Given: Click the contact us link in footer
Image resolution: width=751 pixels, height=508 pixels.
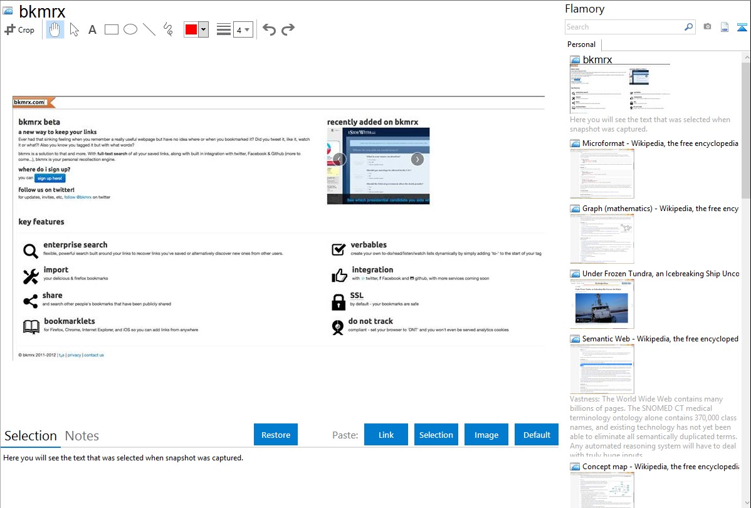Looking at the screenshot, I should pyautogui.click(x=94, y=355).
